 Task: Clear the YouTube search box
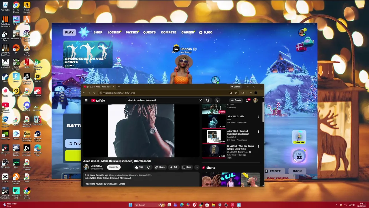coord(201,100)
